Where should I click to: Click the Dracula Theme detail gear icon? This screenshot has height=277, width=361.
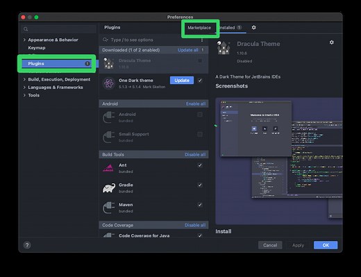click(x=331, y=42)
